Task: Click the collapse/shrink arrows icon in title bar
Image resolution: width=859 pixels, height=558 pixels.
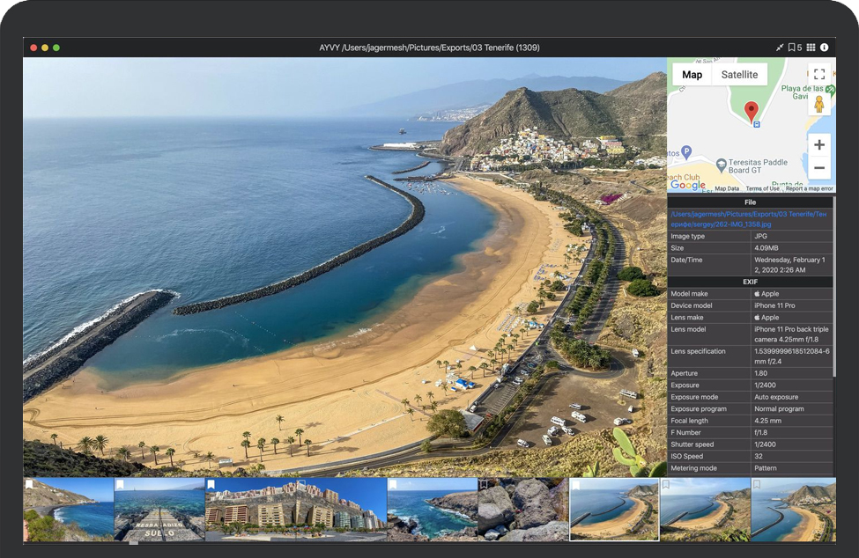Action: (780, 48)
